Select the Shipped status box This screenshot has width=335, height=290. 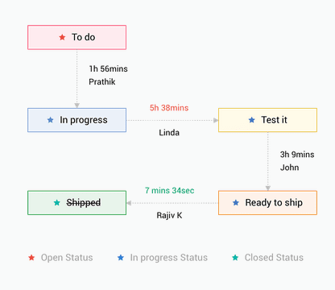point(77,203)
